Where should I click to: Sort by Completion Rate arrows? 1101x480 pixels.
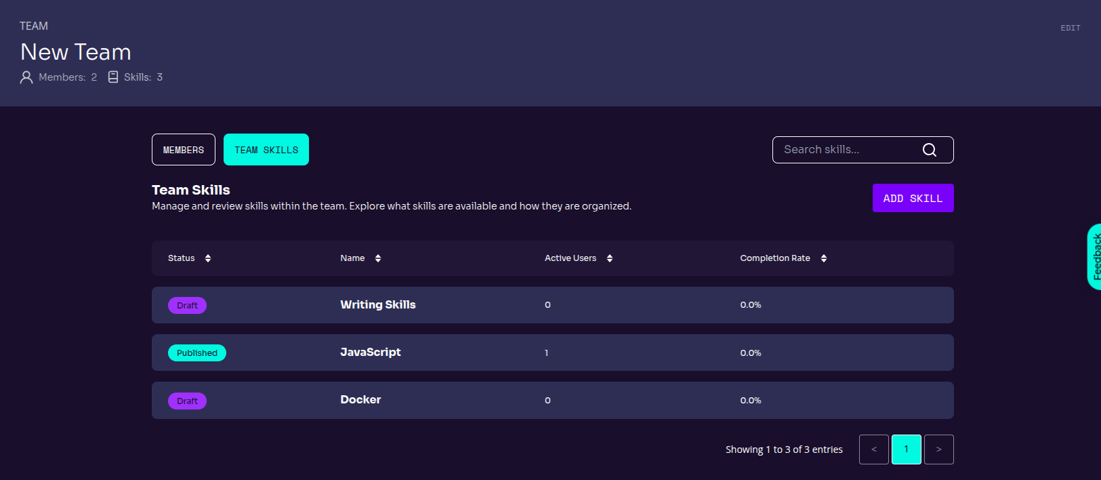click(x=824, y=258)
